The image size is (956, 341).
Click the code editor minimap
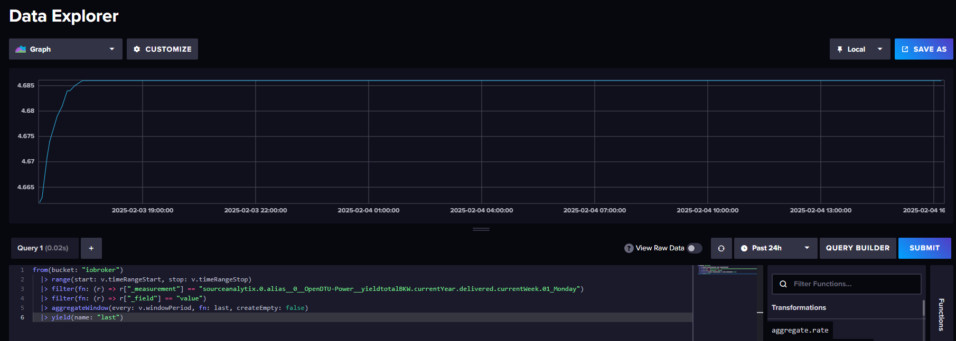(x=727, y=270)
